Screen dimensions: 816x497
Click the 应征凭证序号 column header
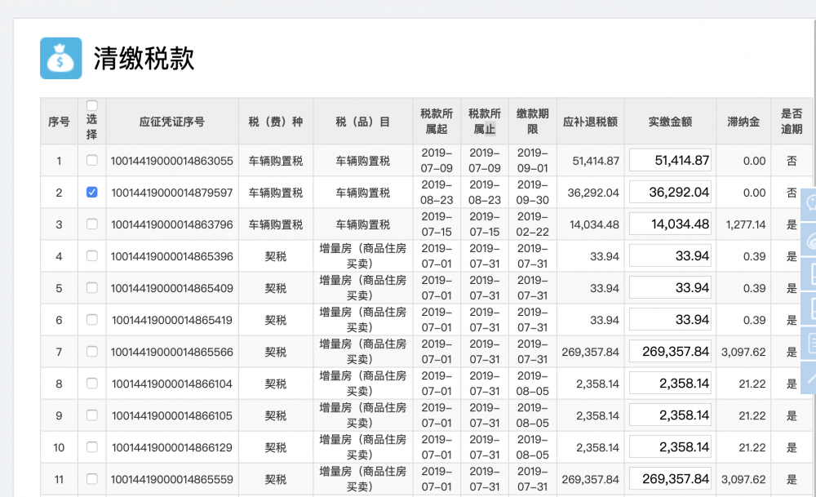[x=171, y=122]
